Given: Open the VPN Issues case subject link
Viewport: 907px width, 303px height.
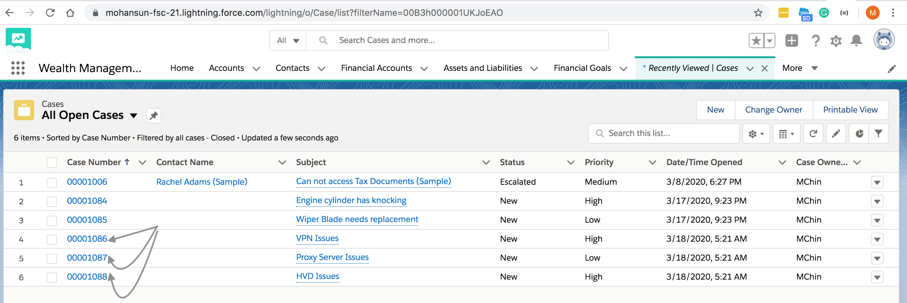Looking at the screenshot, I should 317,238.
